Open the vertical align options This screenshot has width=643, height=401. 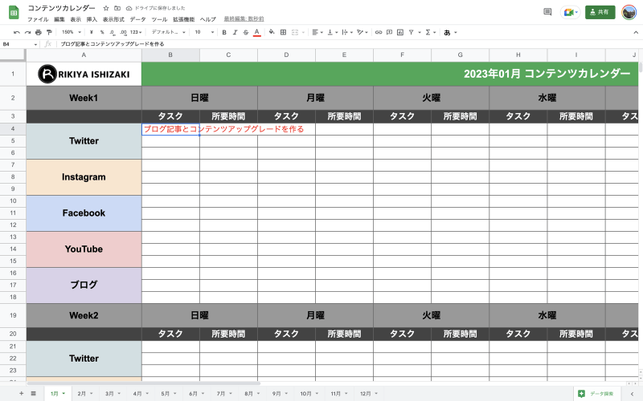332,32
